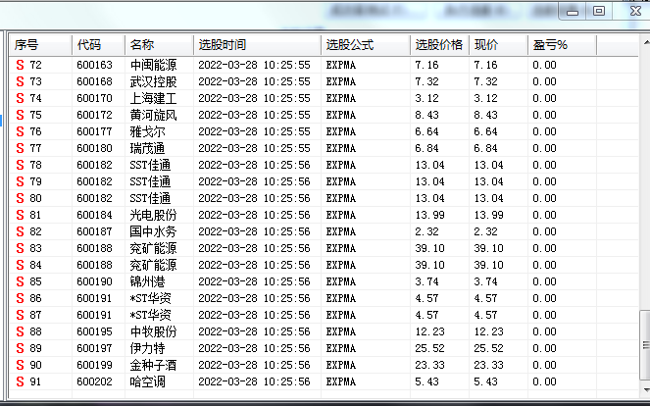
Task: Click the red S icon in row 73
Action: 20,81
